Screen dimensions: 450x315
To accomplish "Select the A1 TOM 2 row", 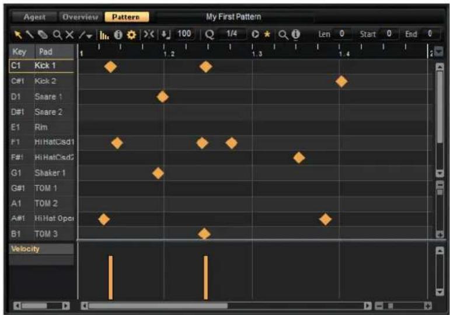I will pyautogui.click(x=41, y=204).
